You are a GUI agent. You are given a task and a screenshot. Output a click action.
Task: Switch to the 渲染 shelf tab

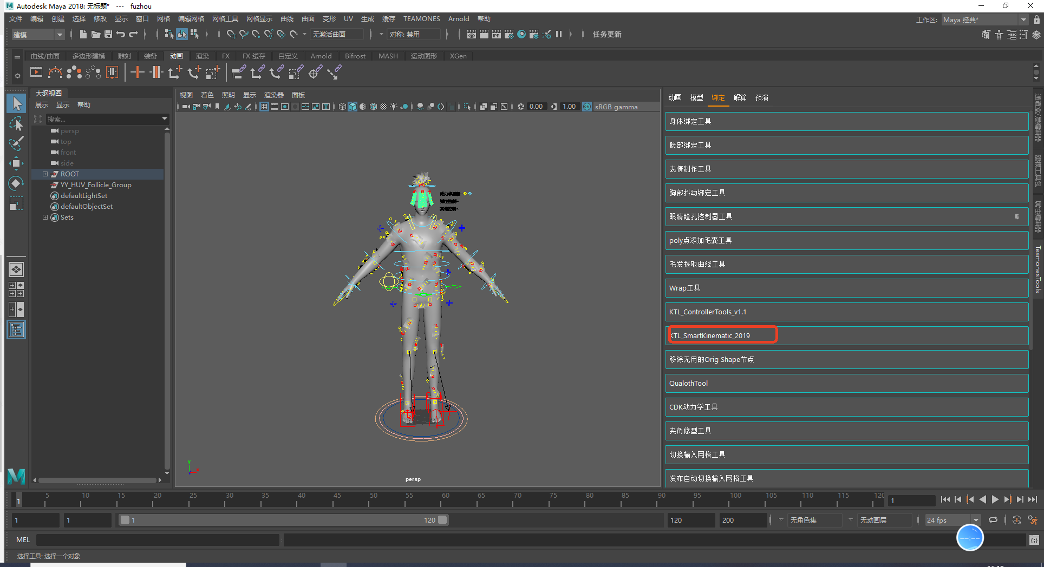[202, 56]
